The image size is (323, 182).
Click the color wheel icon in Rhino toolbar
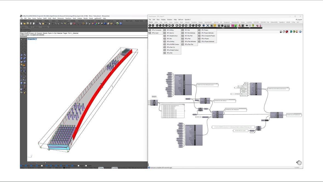tap(96, 24)
